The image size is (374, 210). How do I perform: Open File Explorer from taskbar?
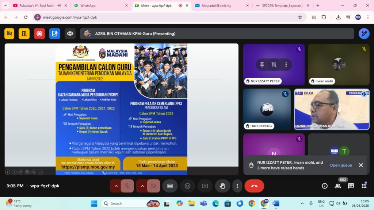(x=191, y=203)
